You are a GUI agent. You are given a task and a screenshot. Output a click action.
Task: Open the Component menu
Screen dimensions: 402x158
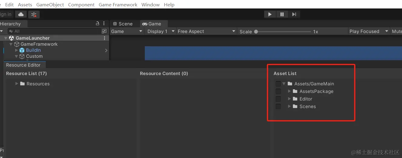pyautogui.click(x=81, y=5)
